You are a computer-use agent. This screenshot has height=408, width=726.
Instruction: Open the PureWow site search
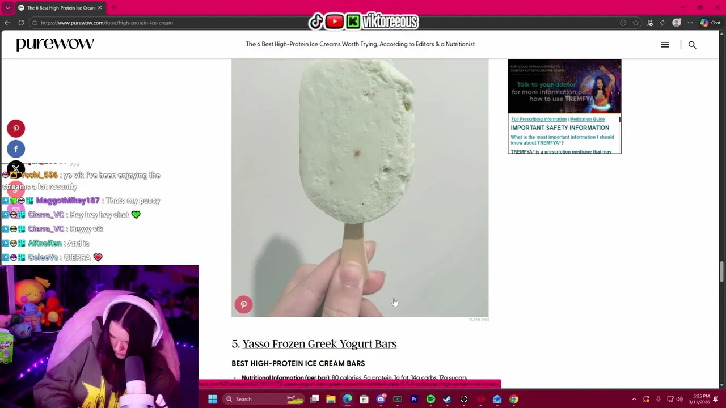(x=692, y=45)
